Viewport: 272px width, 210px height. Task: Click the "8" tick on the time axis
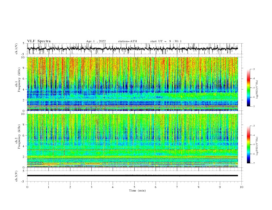[199, 187]
